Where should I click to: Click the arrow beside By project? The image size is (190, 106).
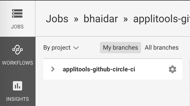[x=76, y=48]
